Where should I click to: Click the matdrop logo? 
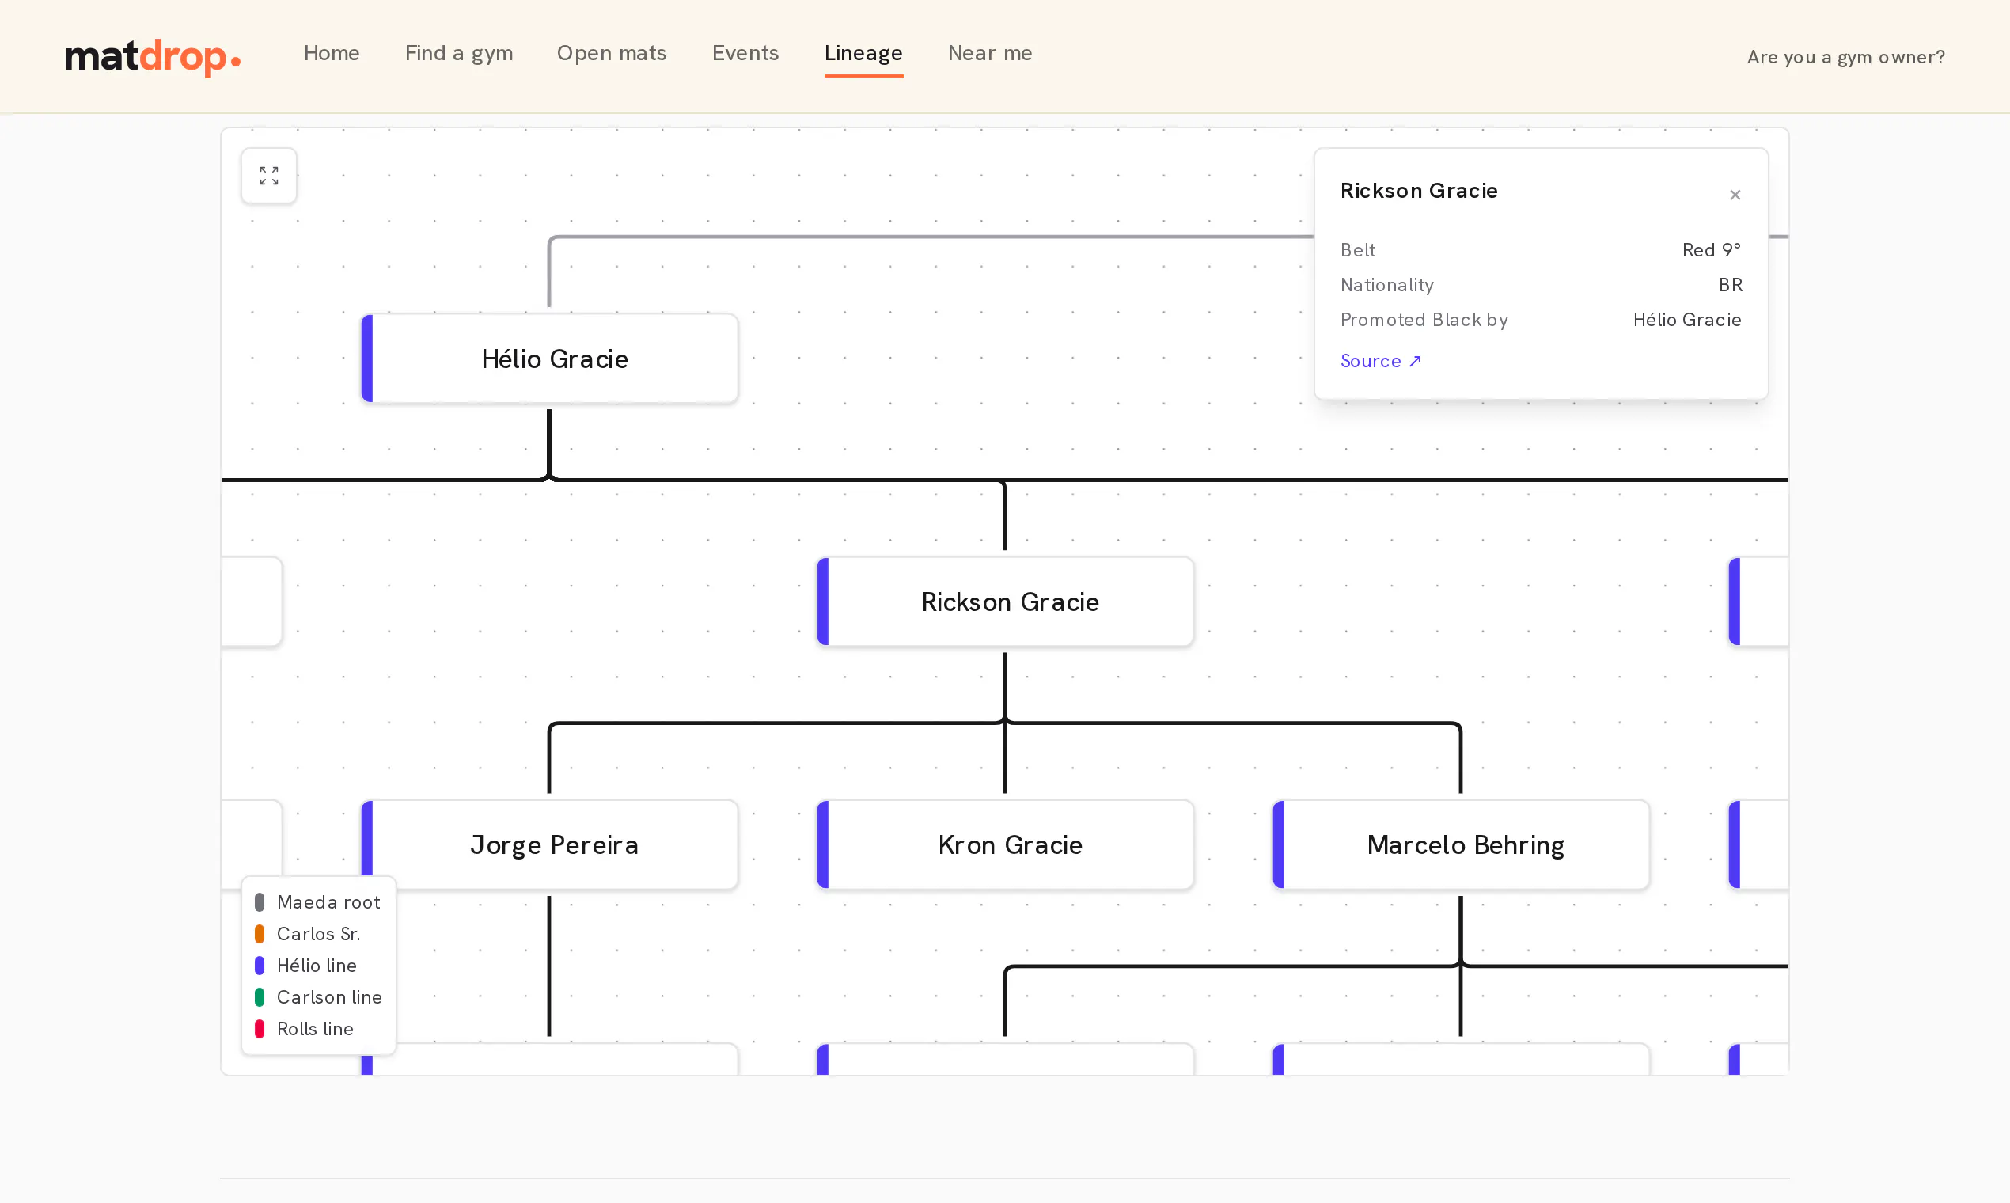coord(154,57)
